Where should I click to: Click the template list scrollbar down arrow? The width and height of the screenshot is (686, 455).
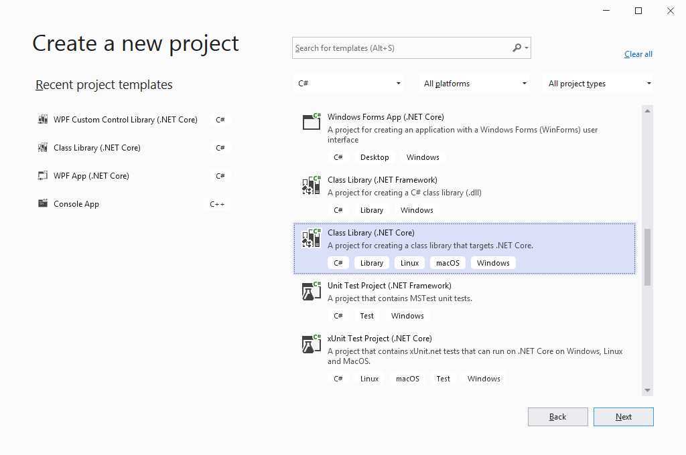(648, 390)
